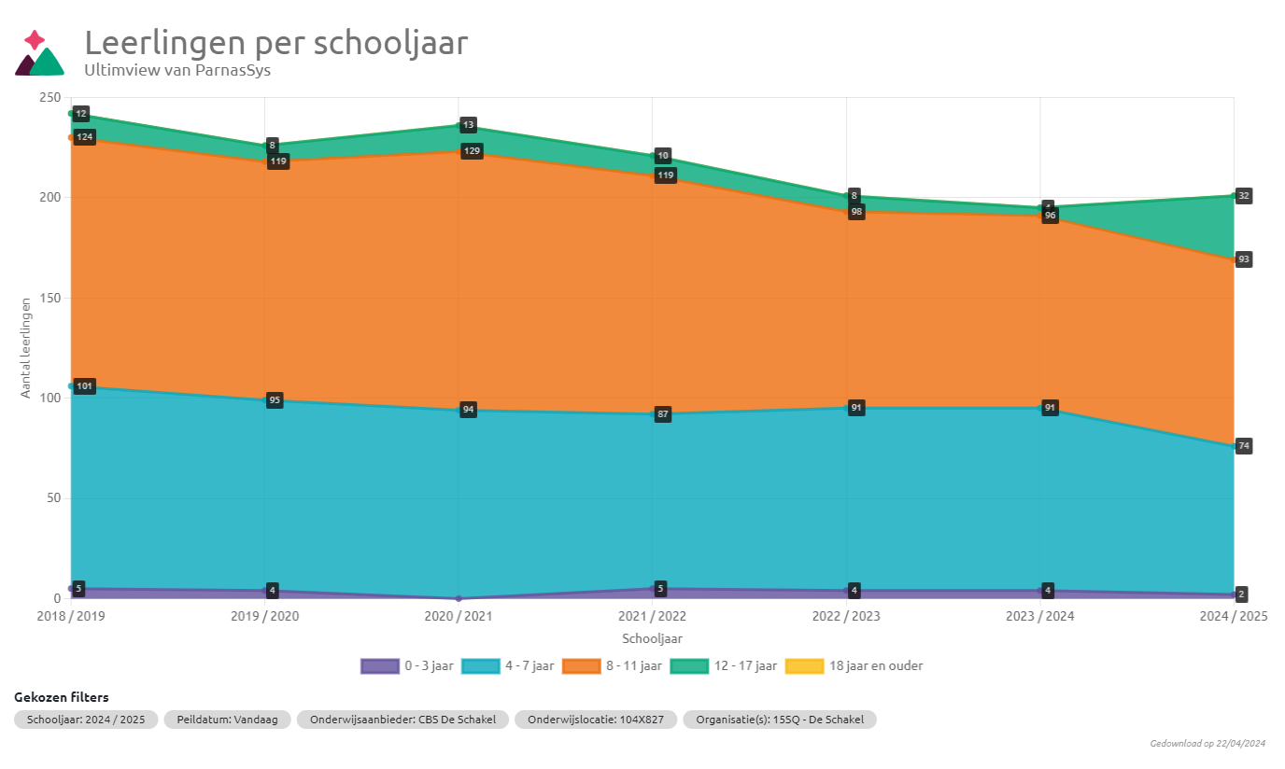Open the "Schooljaar: 2024 / 2025" filter chip

click(86, 720)
